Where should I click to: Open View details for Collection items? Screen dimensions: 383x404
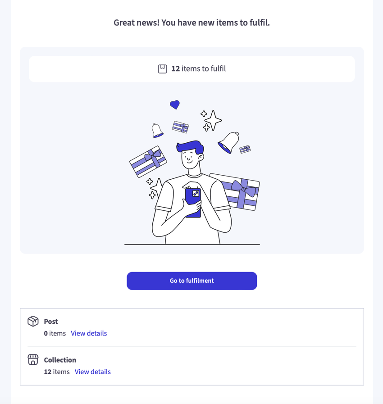[92, 372]
